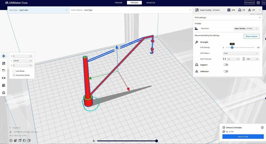Screen dimensions: 266x144
Task: Open the Resolution Super Quality dropdown
Action: (x=246, y=29)
